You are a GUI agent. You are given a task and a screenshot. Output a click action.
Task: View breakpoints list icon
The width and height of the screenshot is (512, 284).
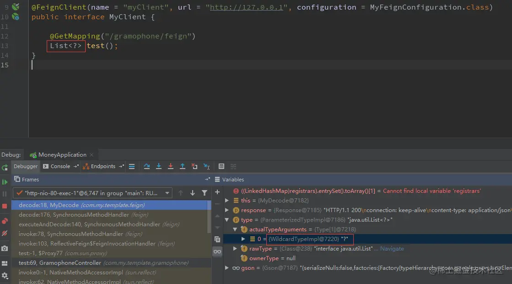click(x=5, y=221)
